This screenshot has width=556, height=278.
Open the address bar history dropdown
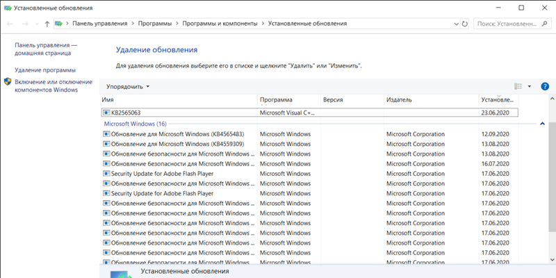coord(457,24)
